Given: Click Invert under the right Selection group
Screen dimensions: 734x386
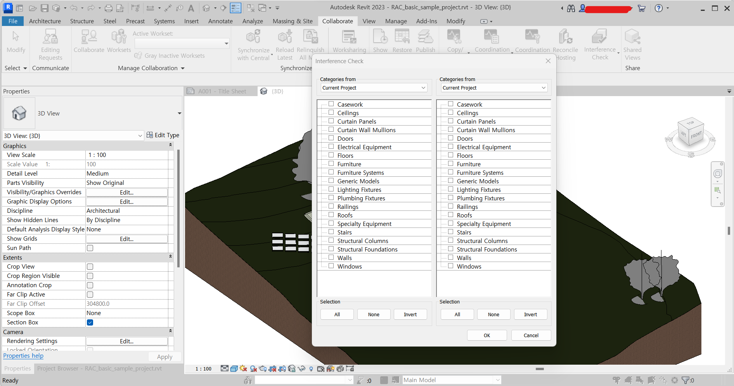Looking at the screenshot, I should click(x=530, y=314).
